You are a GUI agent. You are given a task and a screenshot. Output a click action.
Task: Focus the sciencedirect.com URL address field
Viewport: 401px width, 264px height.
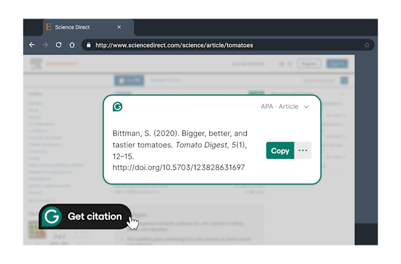[x=226, y=45]
